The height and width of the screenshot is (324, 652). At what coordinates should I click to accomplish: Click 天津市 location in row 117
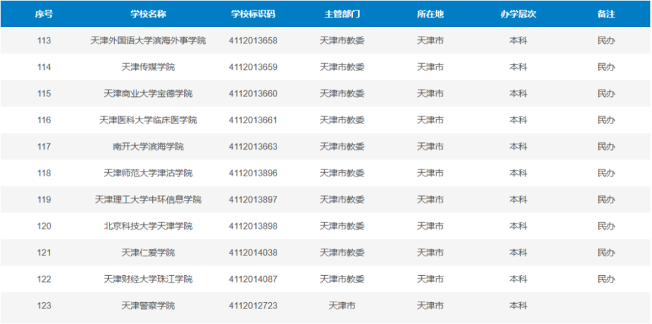coord(431,147)
